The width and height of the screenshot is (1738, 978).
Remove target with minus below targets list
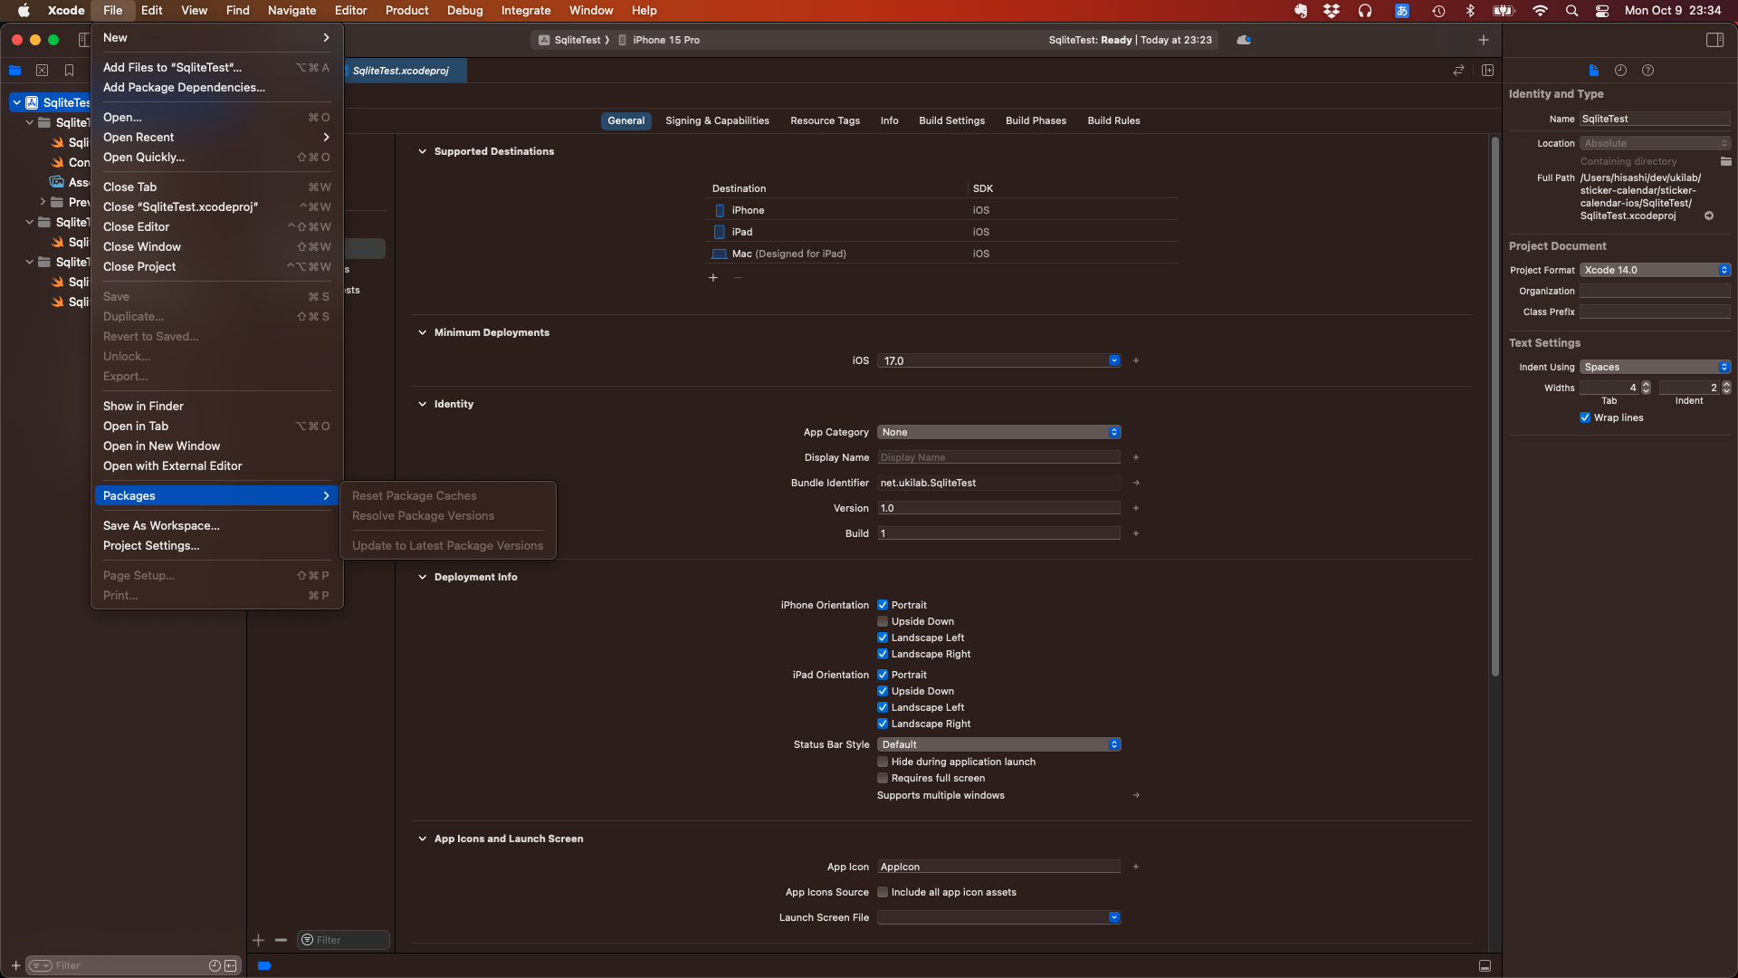(281, 940)
